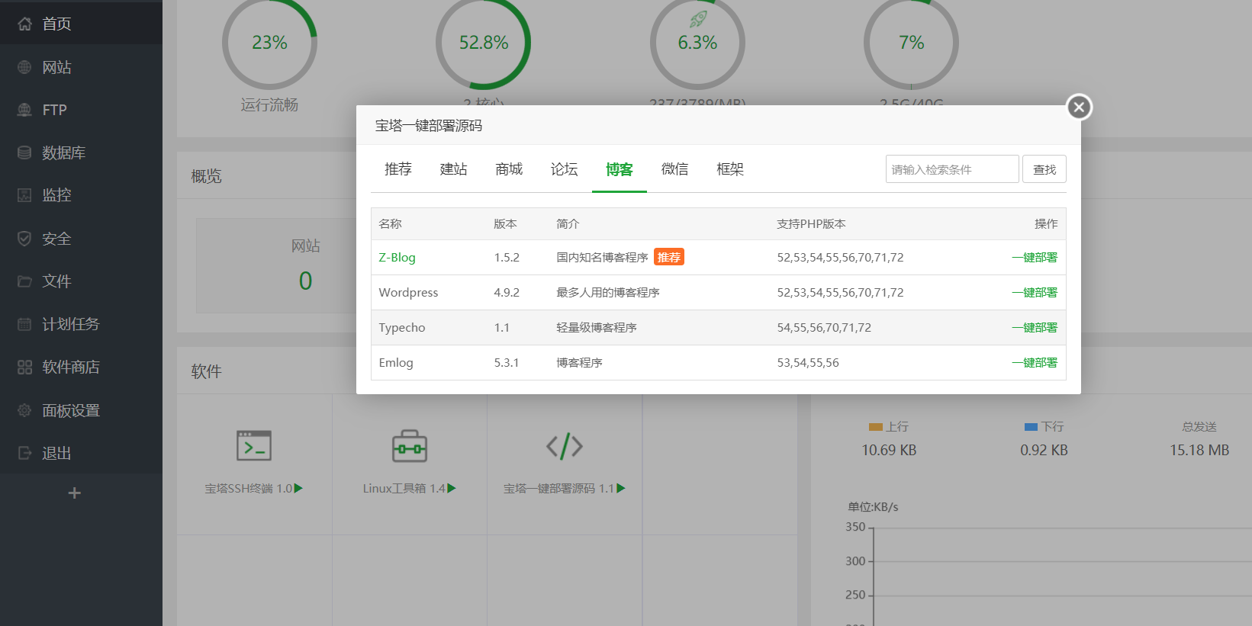This screenshot has width=1252, height=626.
Task: Switch to the 推荐 tab
Action: point(397,169)
